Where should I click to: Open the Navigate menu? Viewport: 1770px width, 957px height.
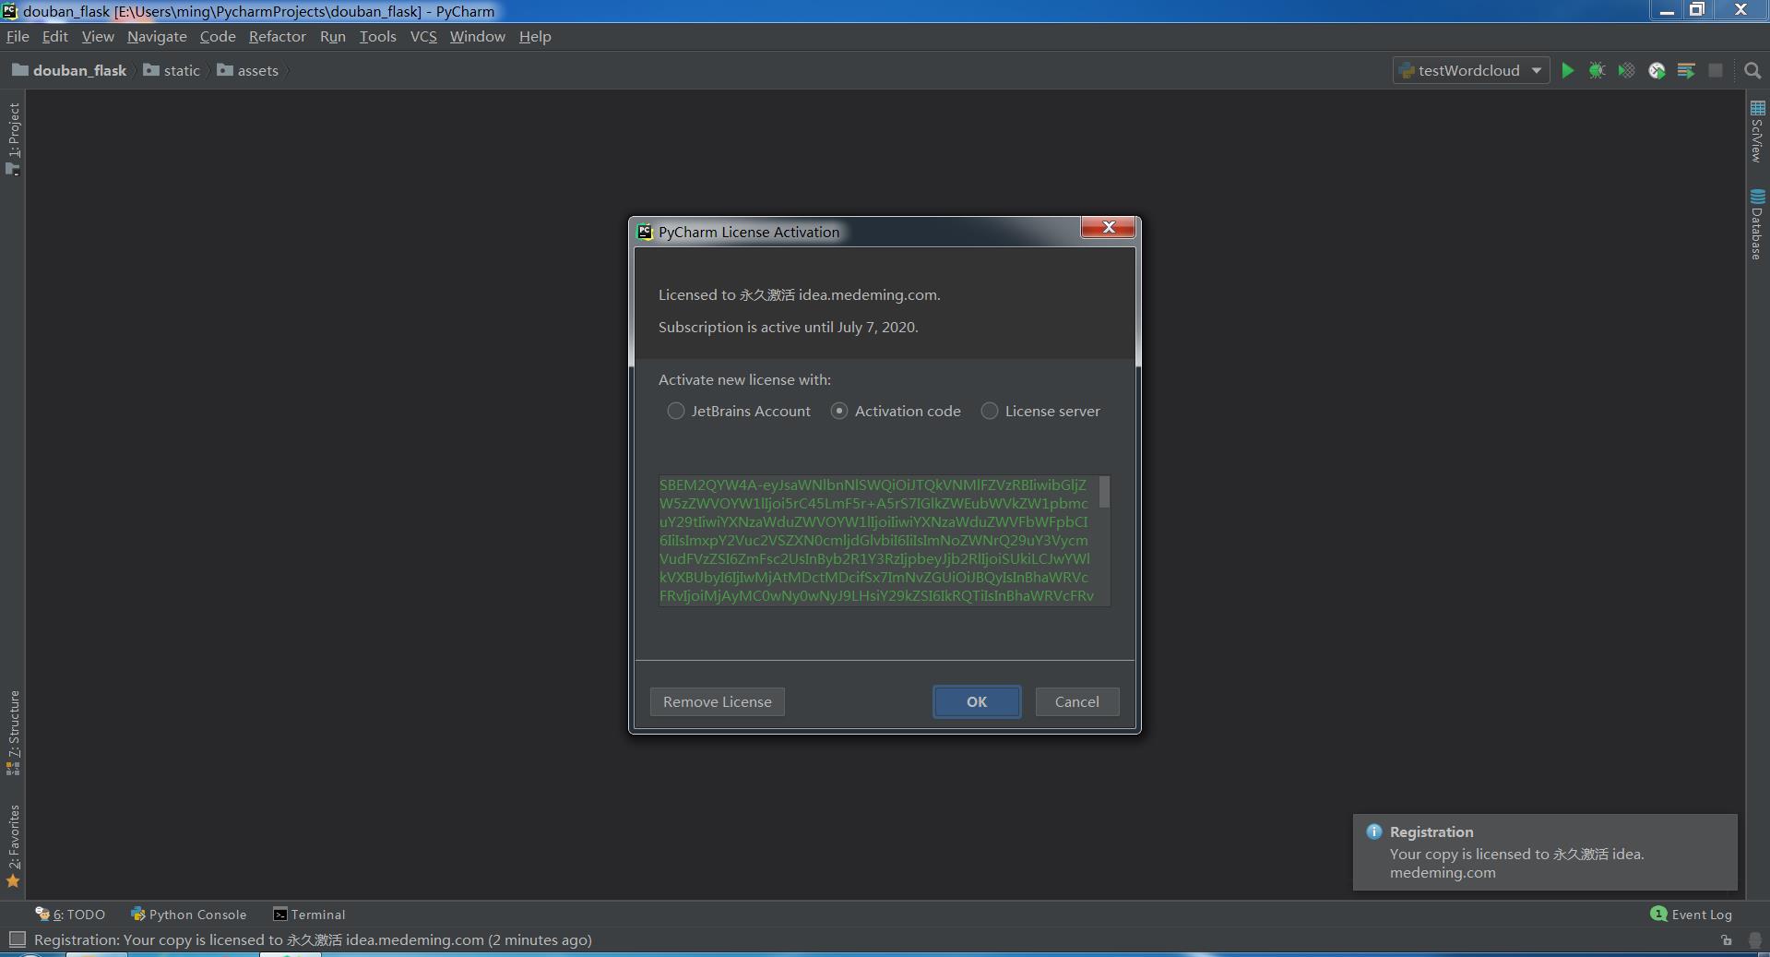point(157,36)
